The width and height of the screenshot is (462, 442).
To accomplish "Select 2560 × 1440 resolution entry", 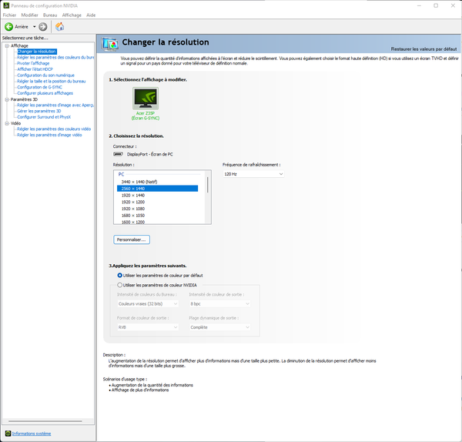I will [157, 189].
